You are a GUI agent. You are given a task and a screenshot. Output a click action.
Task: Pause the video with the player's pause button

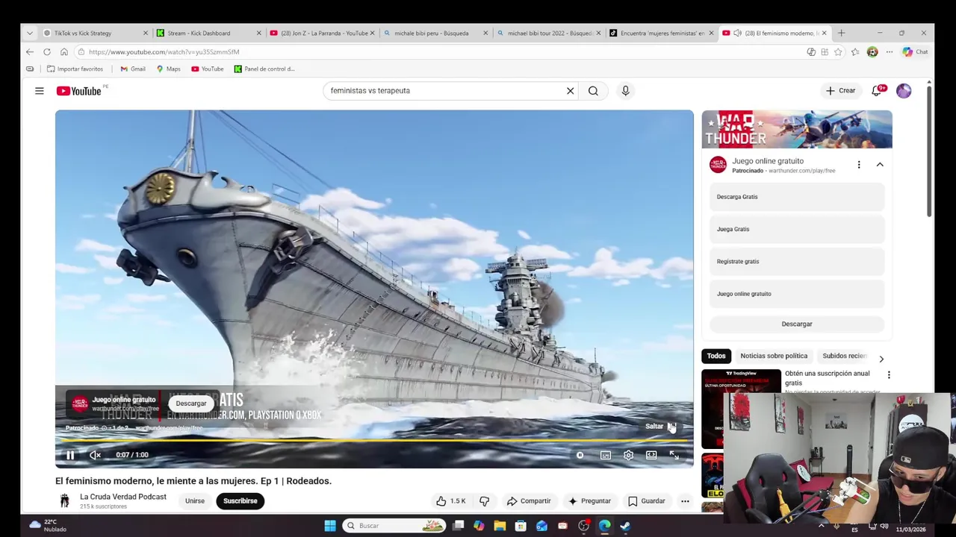pos(70,455)
